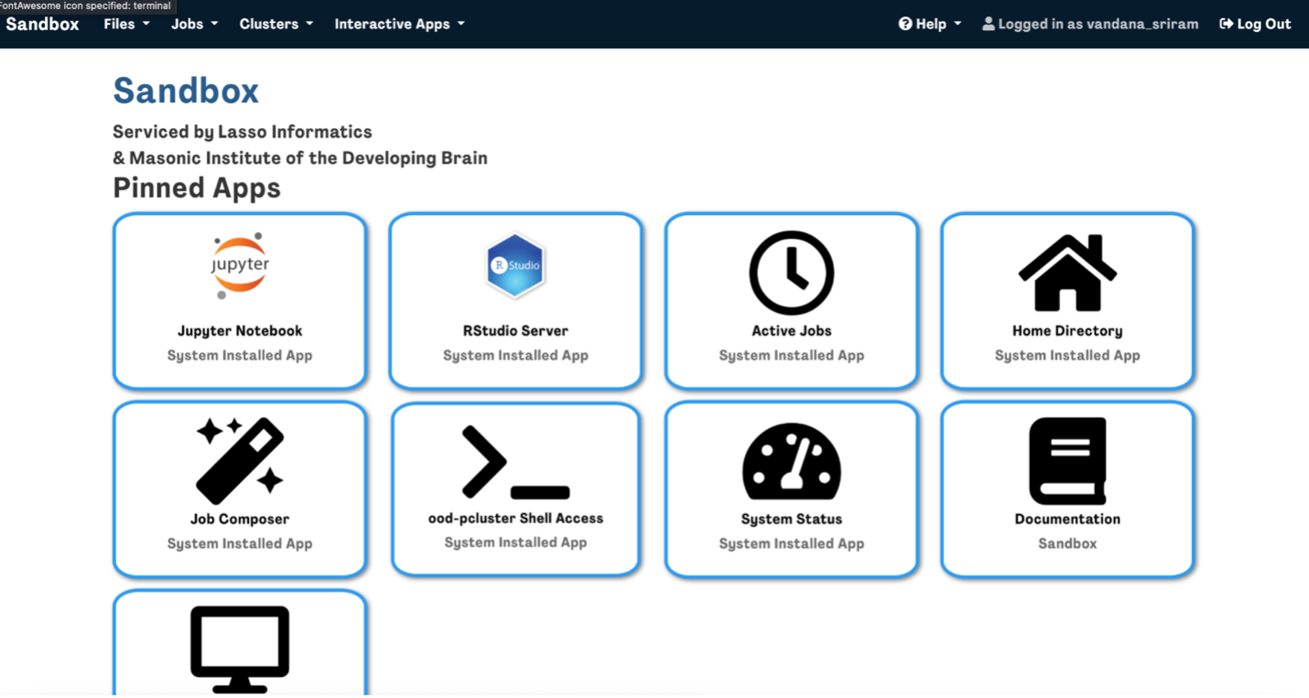Viewport: 1309px width, 698px height.
Task: Open the Jupyter Notebook logo icon
Action: click(240, 266)
